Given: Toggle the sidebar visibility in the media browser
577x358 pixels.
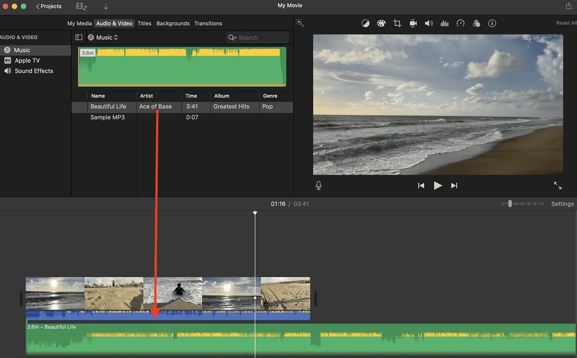Looking at the screenshot, I should point(78,37).
